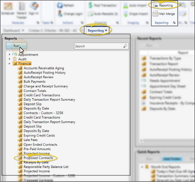Image resolution: width=195 pixels, height=182 pixels.
Task: Select Contracts - Custom - 3258 report
Action: [x=43, y=113]
